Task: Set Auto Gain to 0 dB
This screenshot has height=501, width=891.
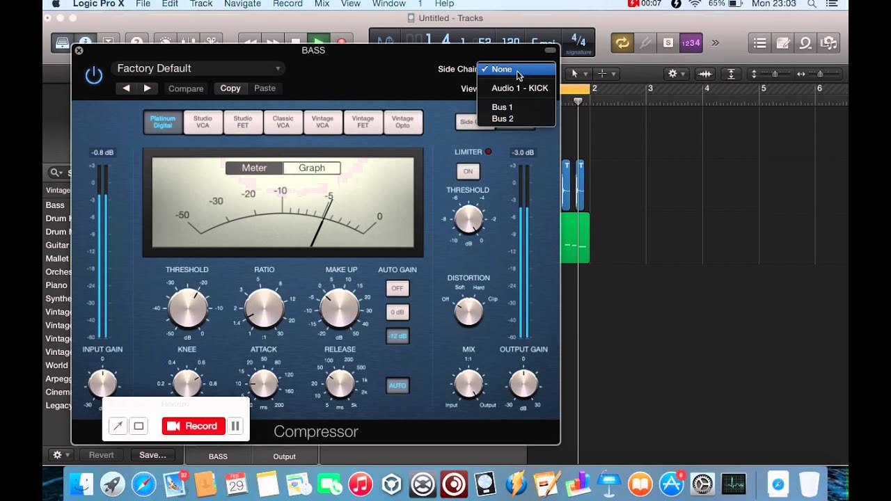Action: (397, 312)
